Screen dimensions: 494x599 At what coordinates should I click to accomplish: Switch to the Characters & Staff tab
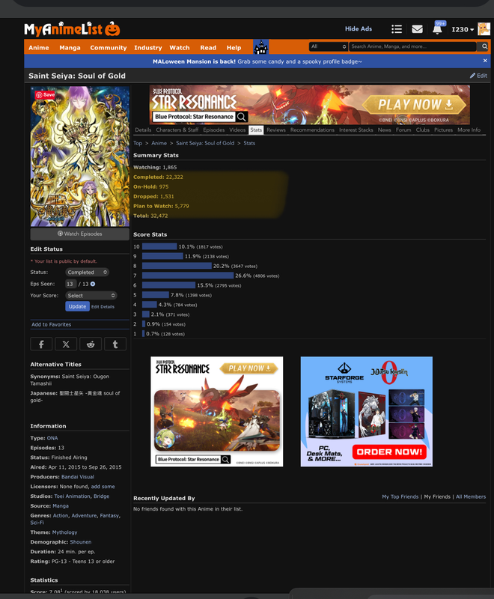coord(177,130)
